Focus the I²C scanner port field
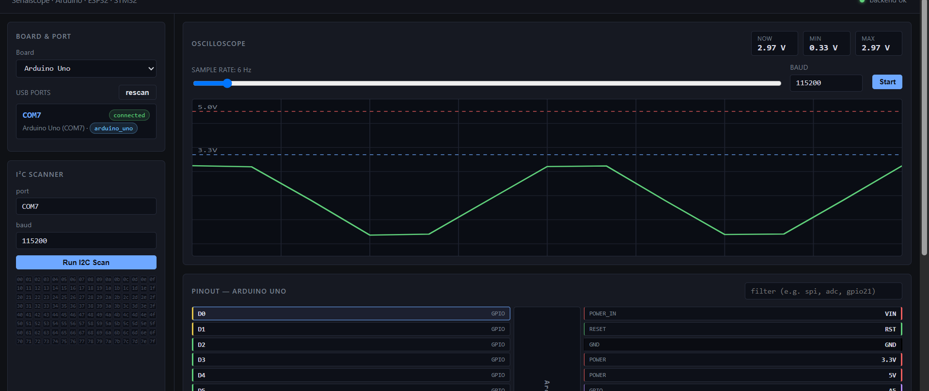Image resolution: width=929 pixels, height=391 pixels. 86,206
